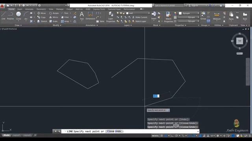This screenshot has width=252, height=141.
Task: Click the dynamic input distance field
Action: click(156, 96)
